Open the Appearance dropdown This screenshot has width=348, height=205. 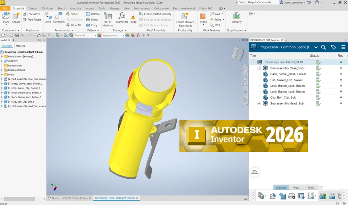[113, 35]
